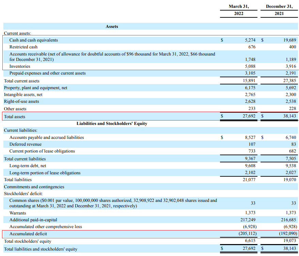Select the Inventories value 5,088
The width and height of the screenshot is (299, 256).
[x=250, y=66]
